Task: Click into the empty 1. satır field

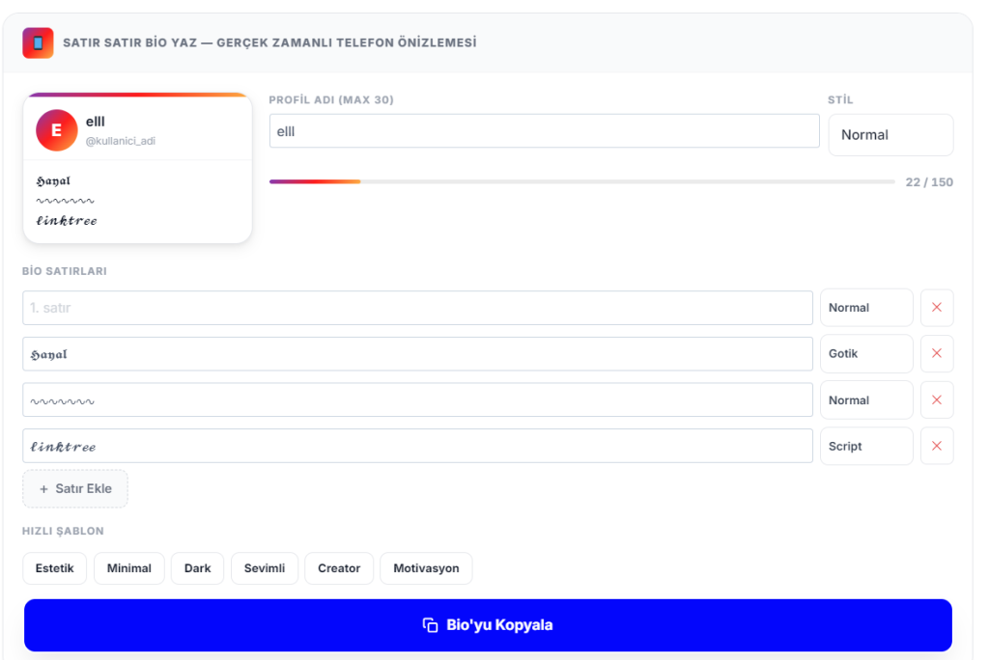Action: click(417, 308)
